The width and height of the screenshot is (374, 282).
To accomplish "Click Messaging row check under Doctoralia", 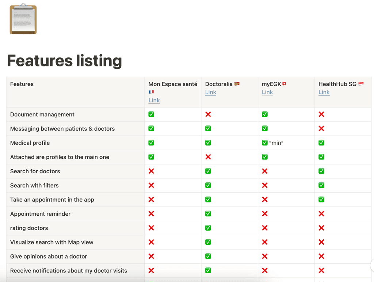I will click(208, 129).
